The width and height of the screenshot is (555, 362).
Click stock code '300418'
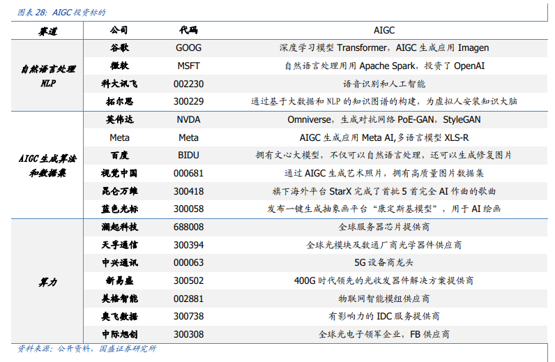(x=188, y=191)
